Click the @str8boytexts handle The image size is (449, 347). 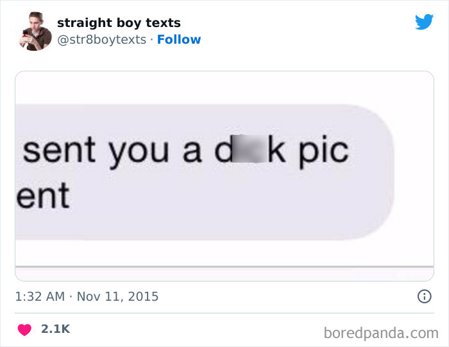point(101,40)
